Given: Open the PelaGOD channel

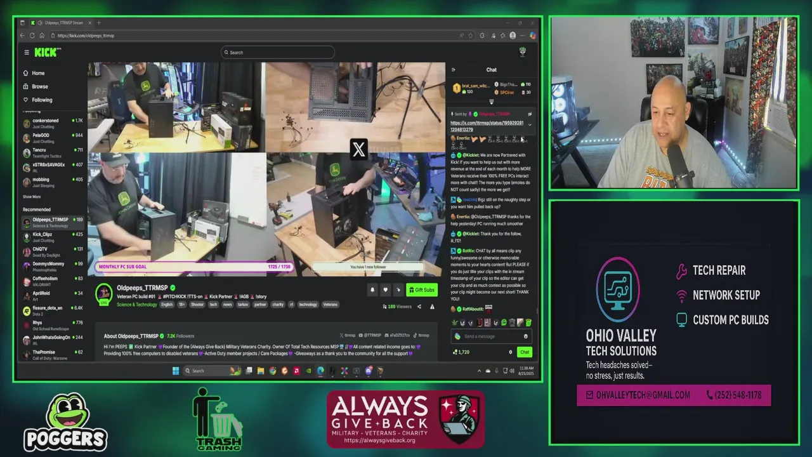Looking at the screenshot, I should point(53,137).
